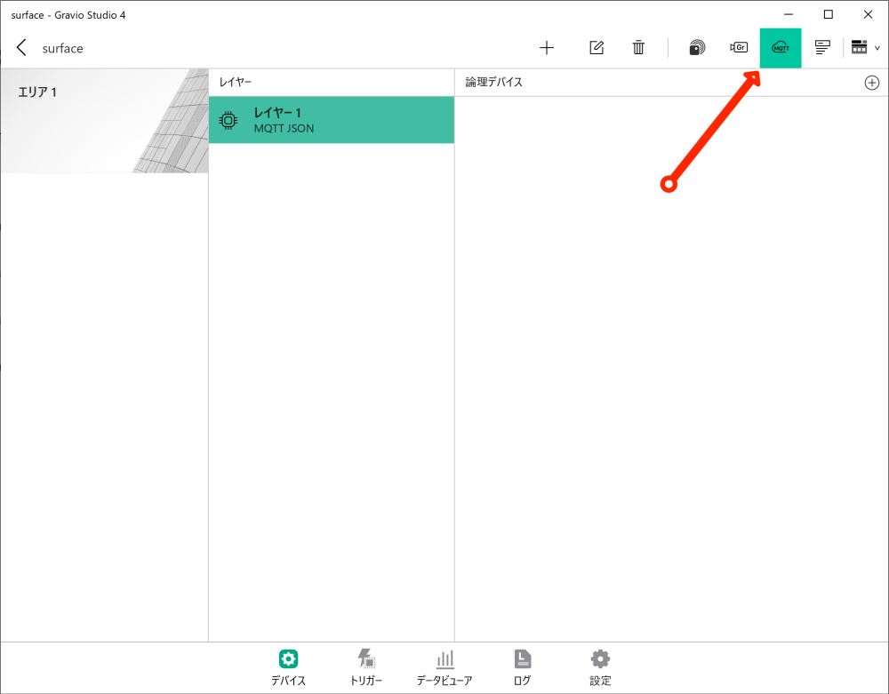
Task: Open the 設定 gear tab
Action: pyautogui.click(x=599, y=666)
